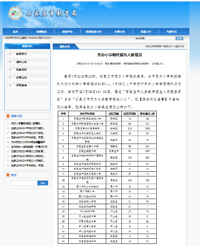Screen dimensions: 200x246
Task: Open link 市内五区公办初中报名温馨提示
Action: 28,142
